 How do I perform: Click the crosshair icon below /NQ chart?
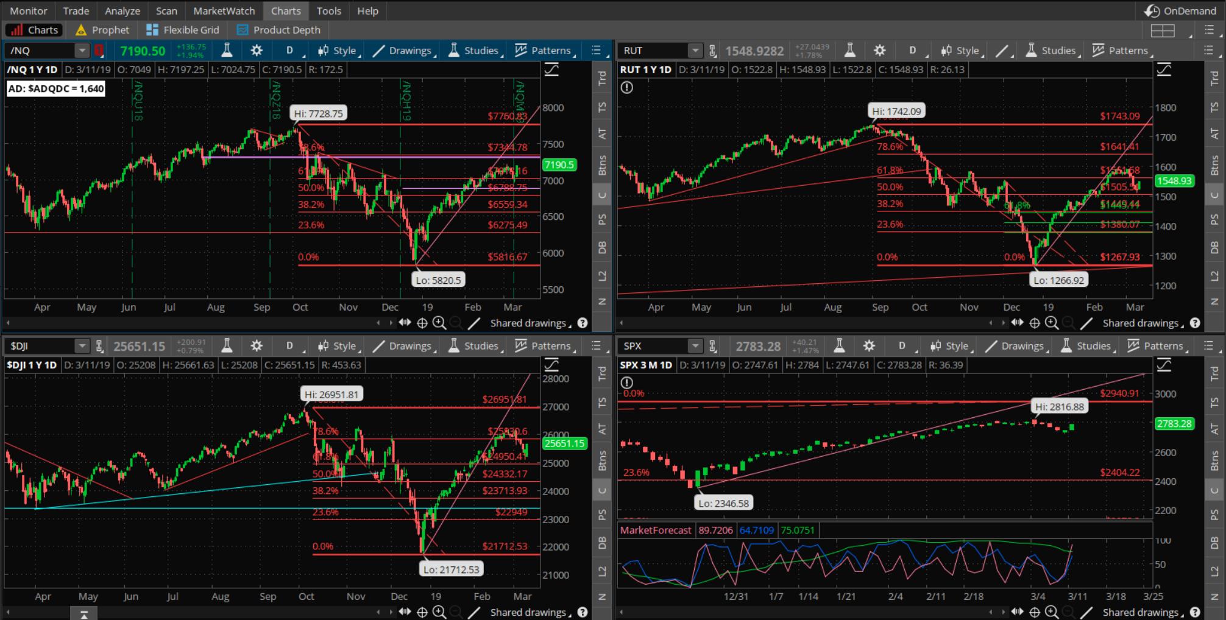coord(422,323)
